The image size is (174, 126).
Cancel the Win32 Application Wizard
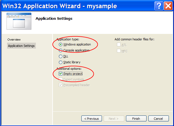(158, 119)
